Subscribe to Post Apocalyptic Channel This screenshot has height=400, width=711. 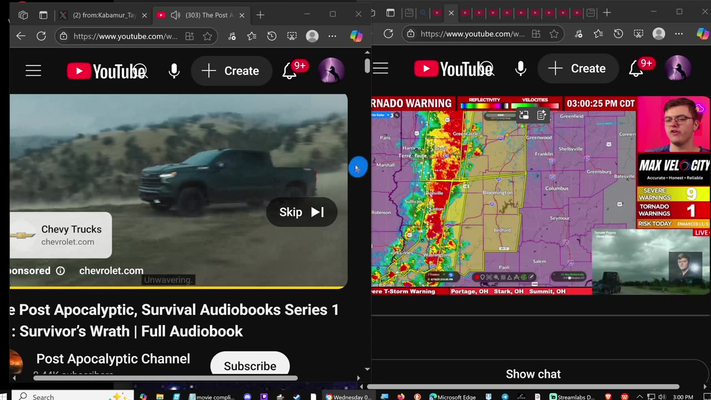(250, 366)
